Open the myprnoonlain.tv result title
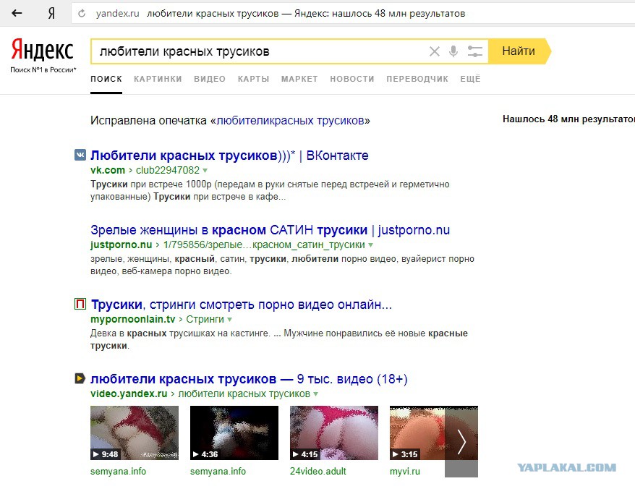635x489 pixels. tap(242, 305)
